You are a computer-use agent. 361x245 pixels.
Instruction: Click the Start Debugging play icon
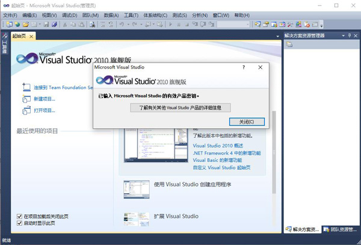(x=171, y=24)
